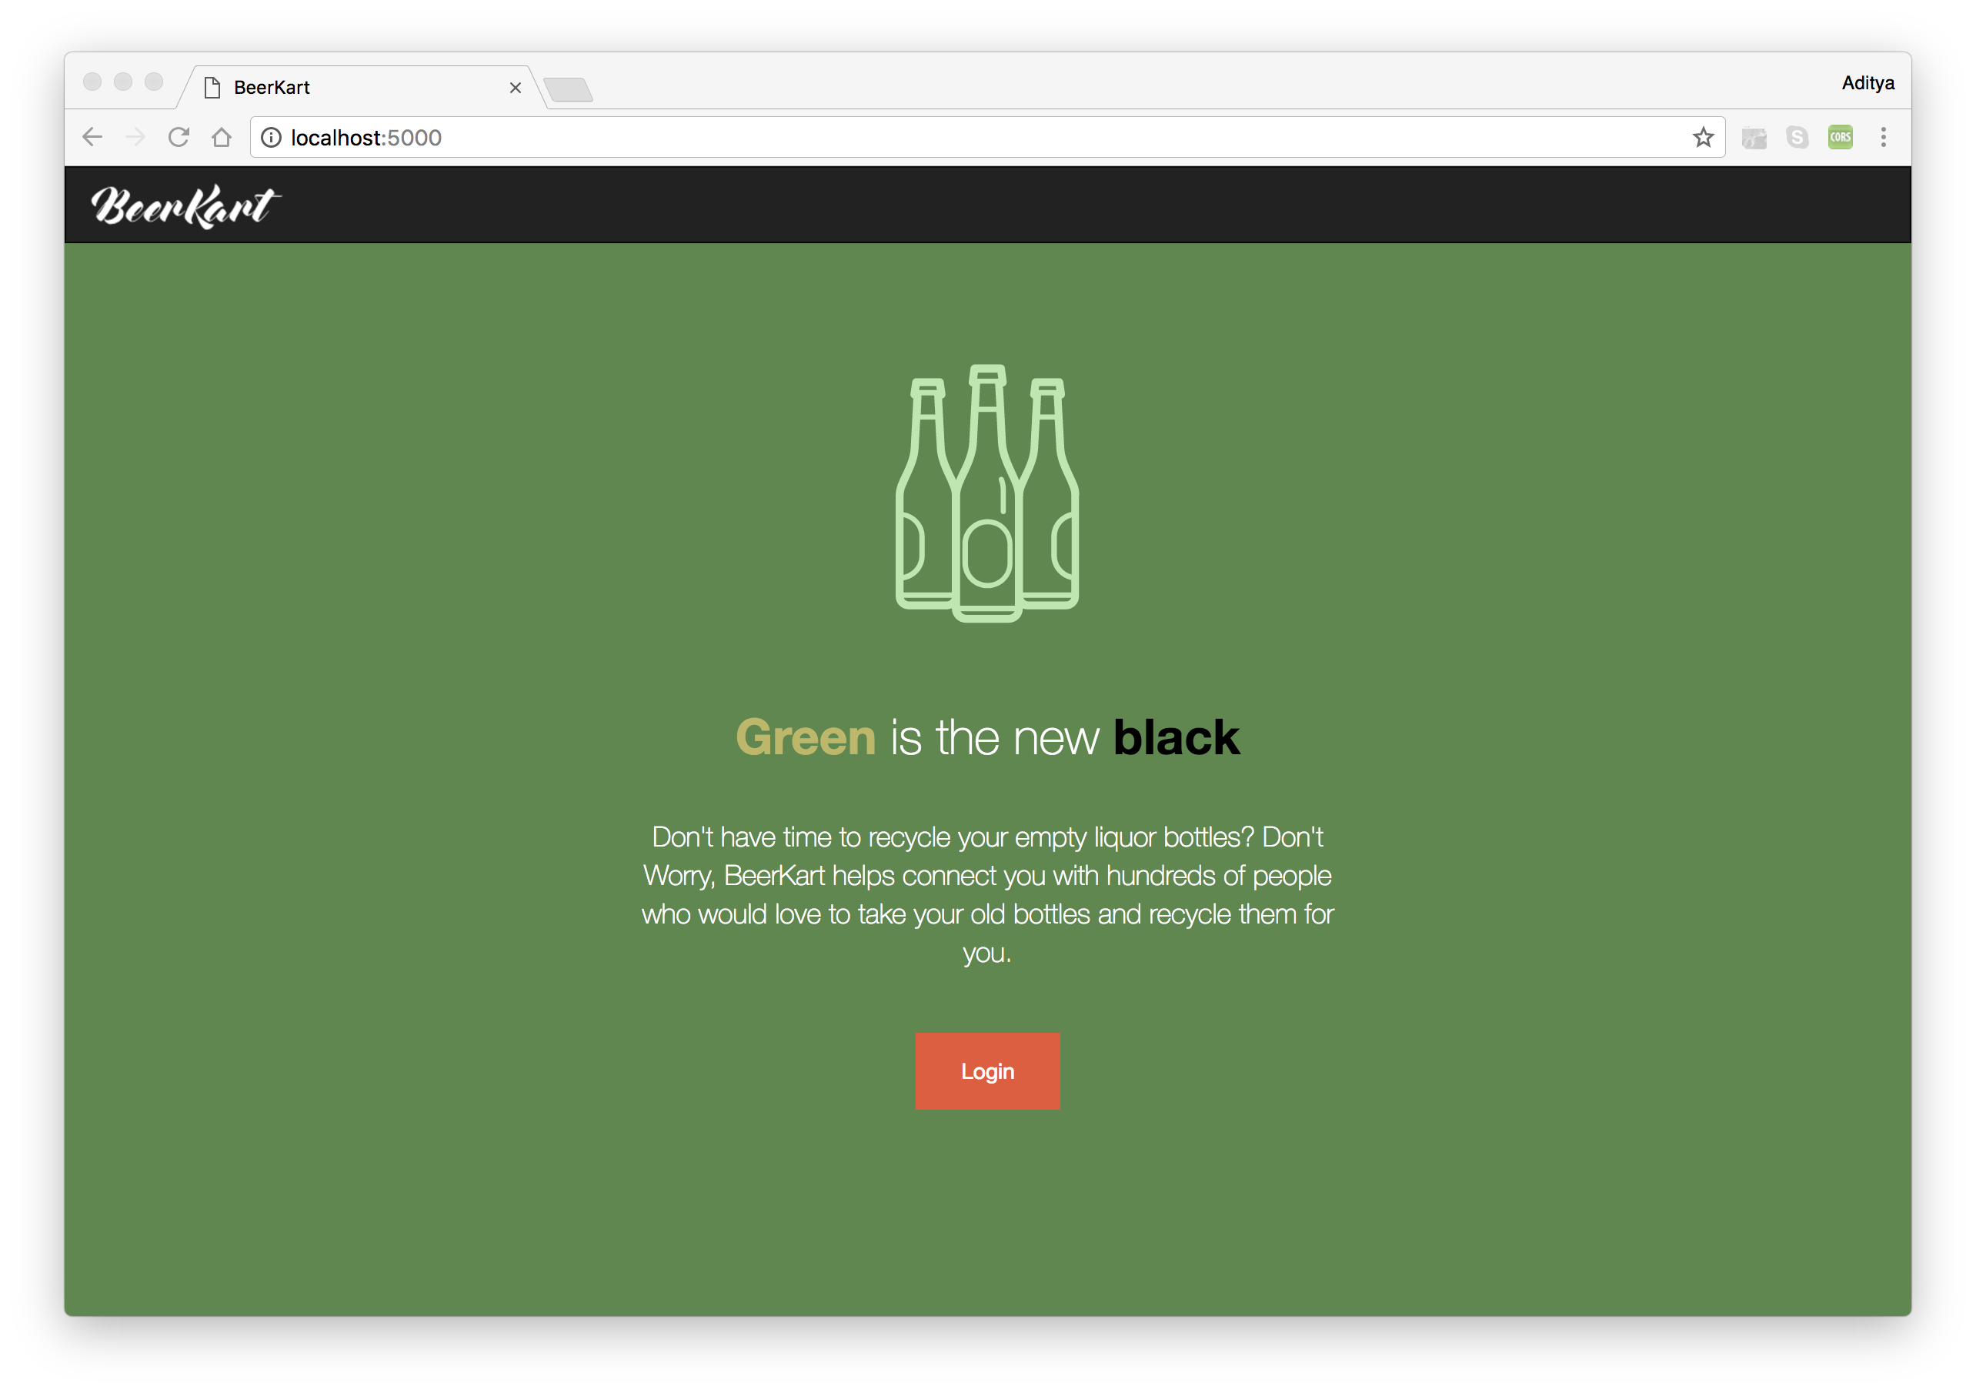Open Chrome's three-dot menu
This screenshot has height=1393, width=1976.
point(1883,137)
